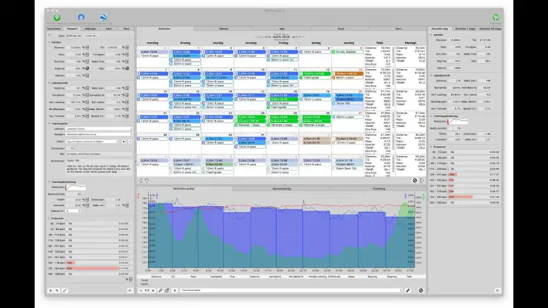This screenshot has width=548, height=308.
Task: Click the plus button beside Udstyr
Action: point(123,141)
